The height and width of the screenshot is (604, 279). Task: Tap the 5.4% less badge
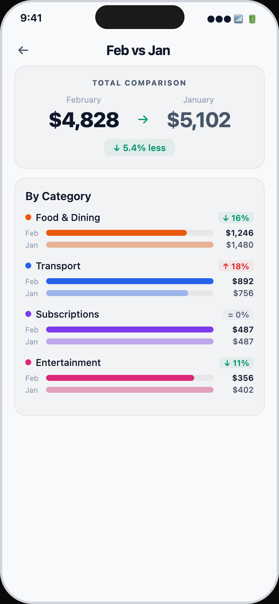click(x=139, y=148)
